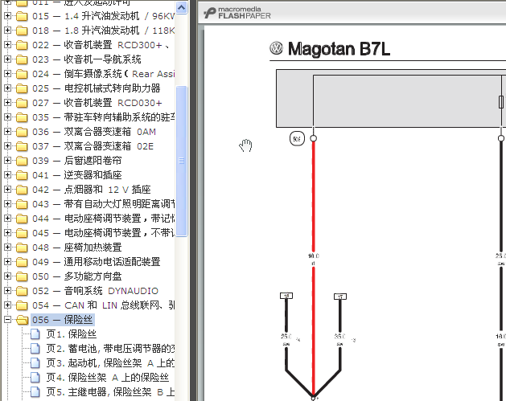Open page 页4. 保险丝架 A 上的保险丝
The height and width of the screenshot is (401, 506).
[x=107, y=378]
